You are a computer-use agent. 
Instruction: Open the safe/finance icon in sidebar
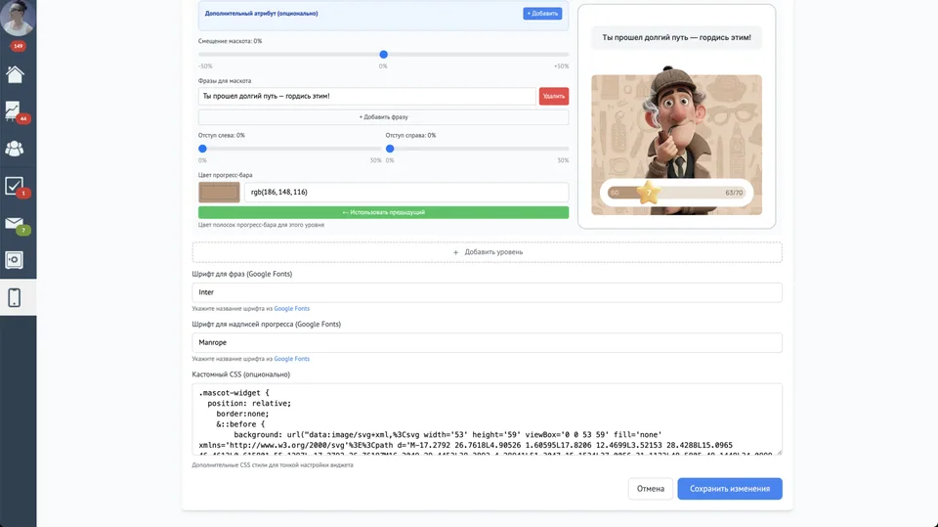(x=15, y=260)
